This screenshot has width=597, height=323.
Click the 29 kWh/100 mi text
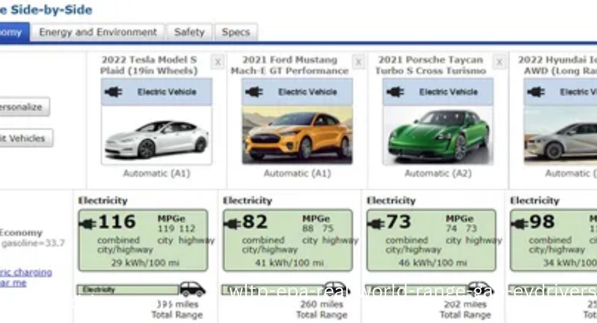pyautogui.click(x=144, y=262)
